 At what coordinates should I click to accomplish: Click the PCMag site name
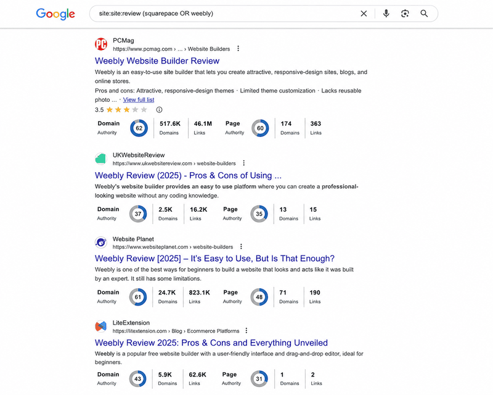124,41
